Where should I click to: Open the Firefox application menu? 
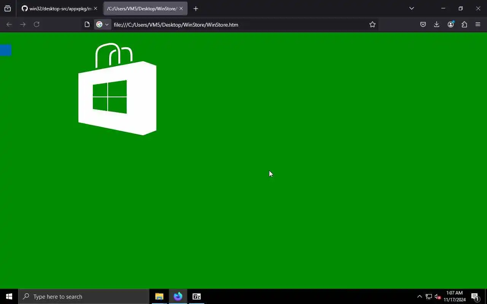[x=478, y=24]
